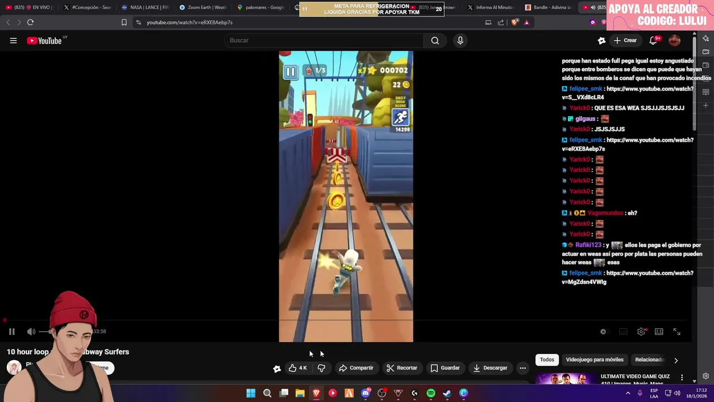The height and width of the screenshot is (402, 714).
Task: Reload the page in the browser
Action: pos(30,22)
